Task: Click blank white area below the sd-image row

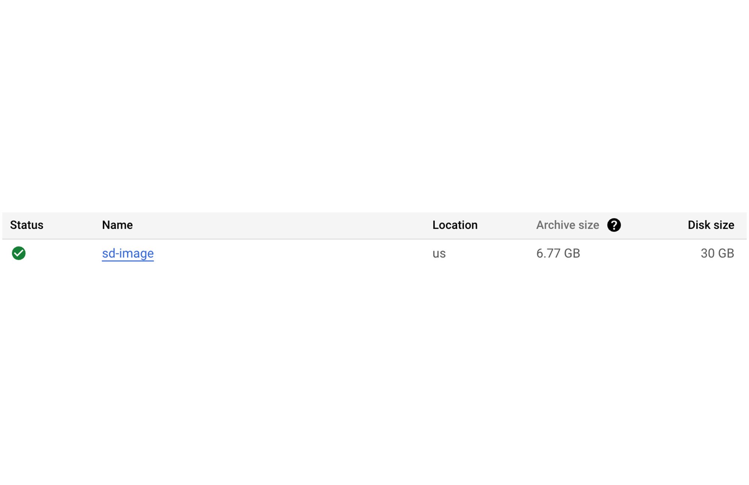Action: 374,356
